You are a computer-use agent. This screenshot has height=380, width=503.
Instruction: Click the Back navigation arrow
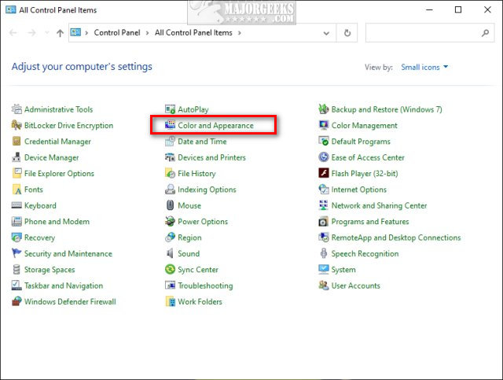pos(13,33)
